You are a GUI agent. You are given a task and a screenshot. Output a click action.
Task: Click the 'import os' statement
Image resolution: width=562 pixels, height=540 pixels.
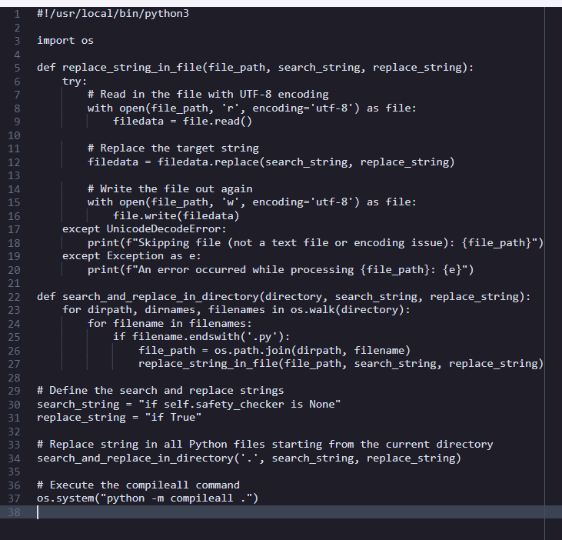click(x=65, y=41)
